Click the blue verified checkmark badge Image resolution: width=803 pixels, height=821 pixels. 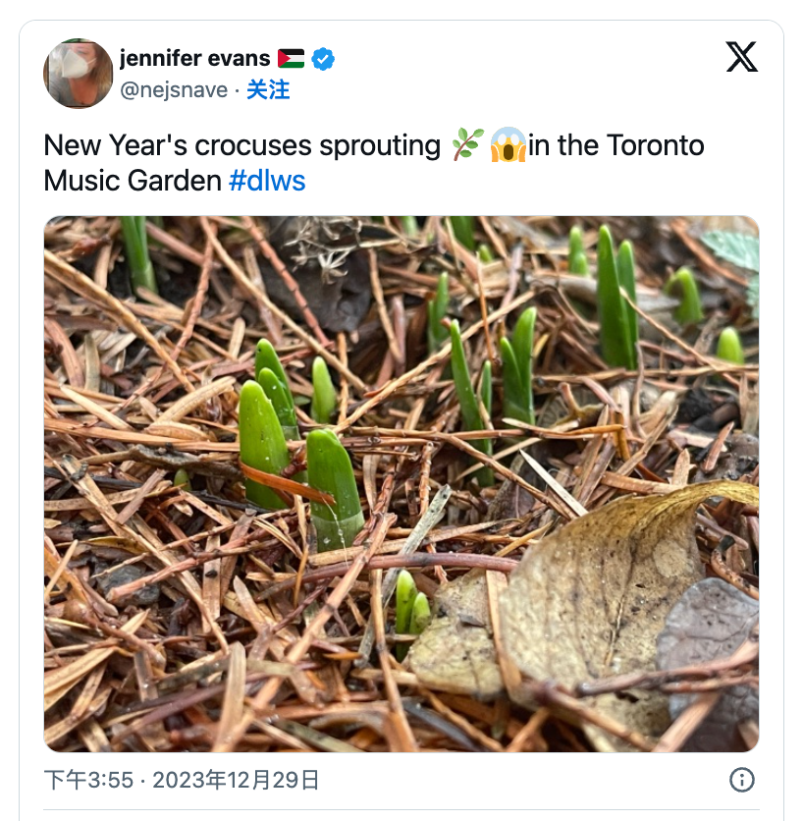[323, 59]
